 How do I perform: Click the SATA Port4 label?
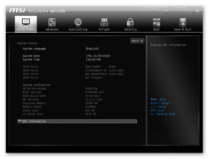click(x=30, y=78)
